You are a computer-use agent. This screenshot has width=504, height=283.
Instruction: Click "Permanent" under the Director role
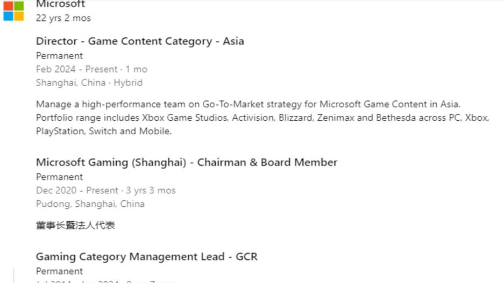59,56
